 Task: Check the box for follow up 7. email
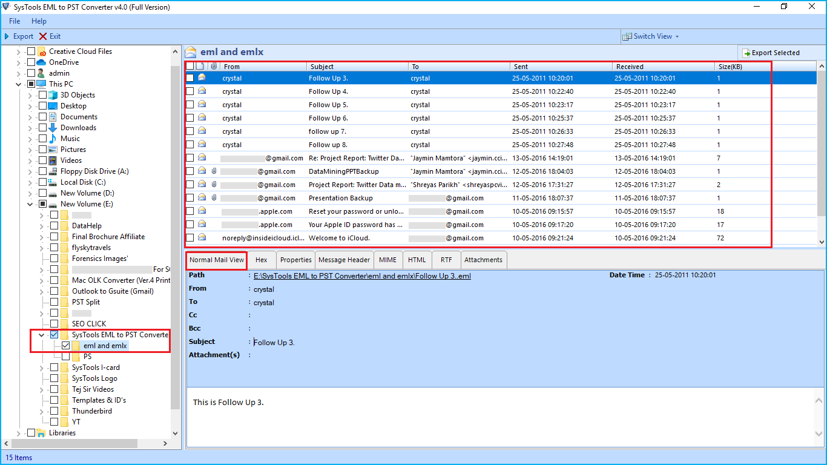point(190,131)
